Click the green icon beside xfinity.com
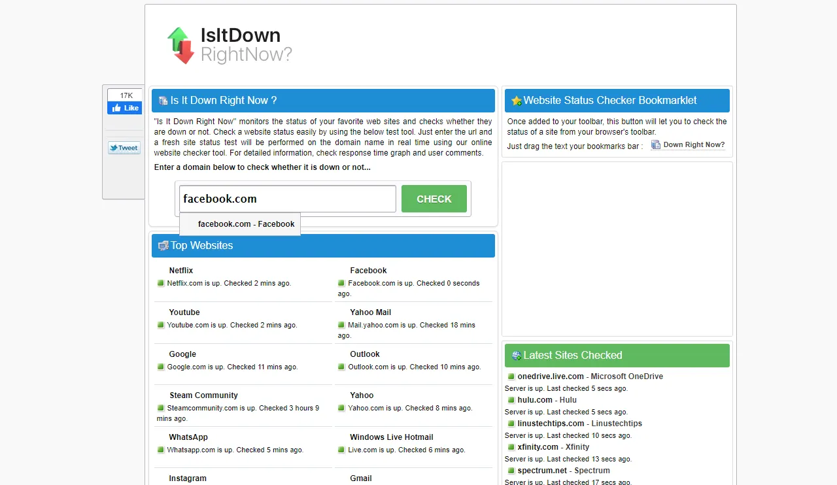Image resolution: width=837 pixels, height=485 pixels. (x=511, y=447)
